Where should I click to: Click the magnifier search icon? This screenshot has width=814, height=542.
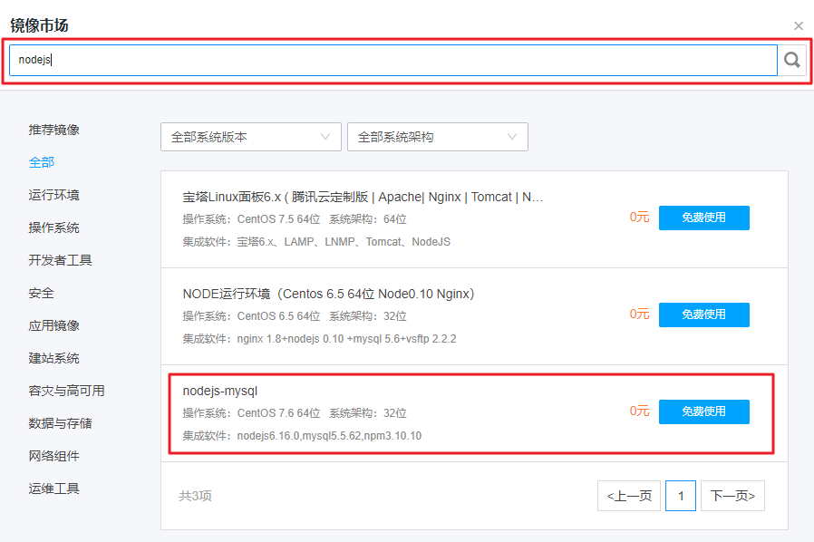coord(791,60)
